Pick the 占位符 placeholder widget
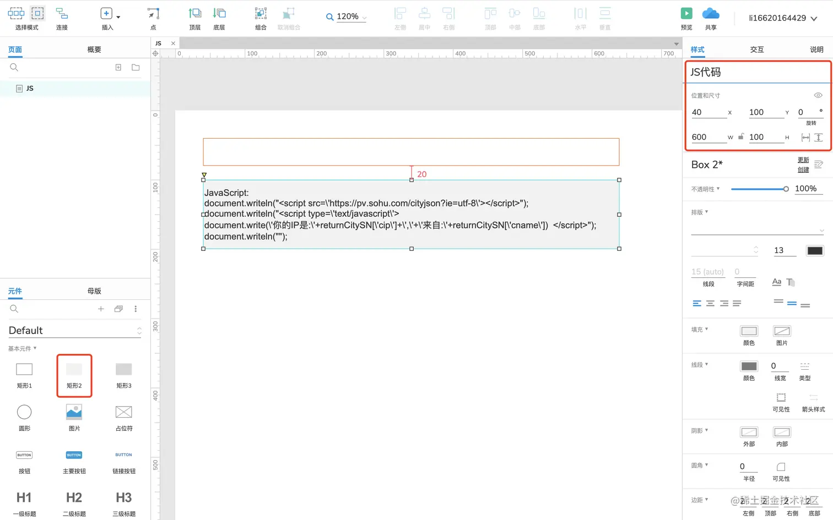Image resolution: width=833 pixels, height=520 pixels. tap(124, 418)
